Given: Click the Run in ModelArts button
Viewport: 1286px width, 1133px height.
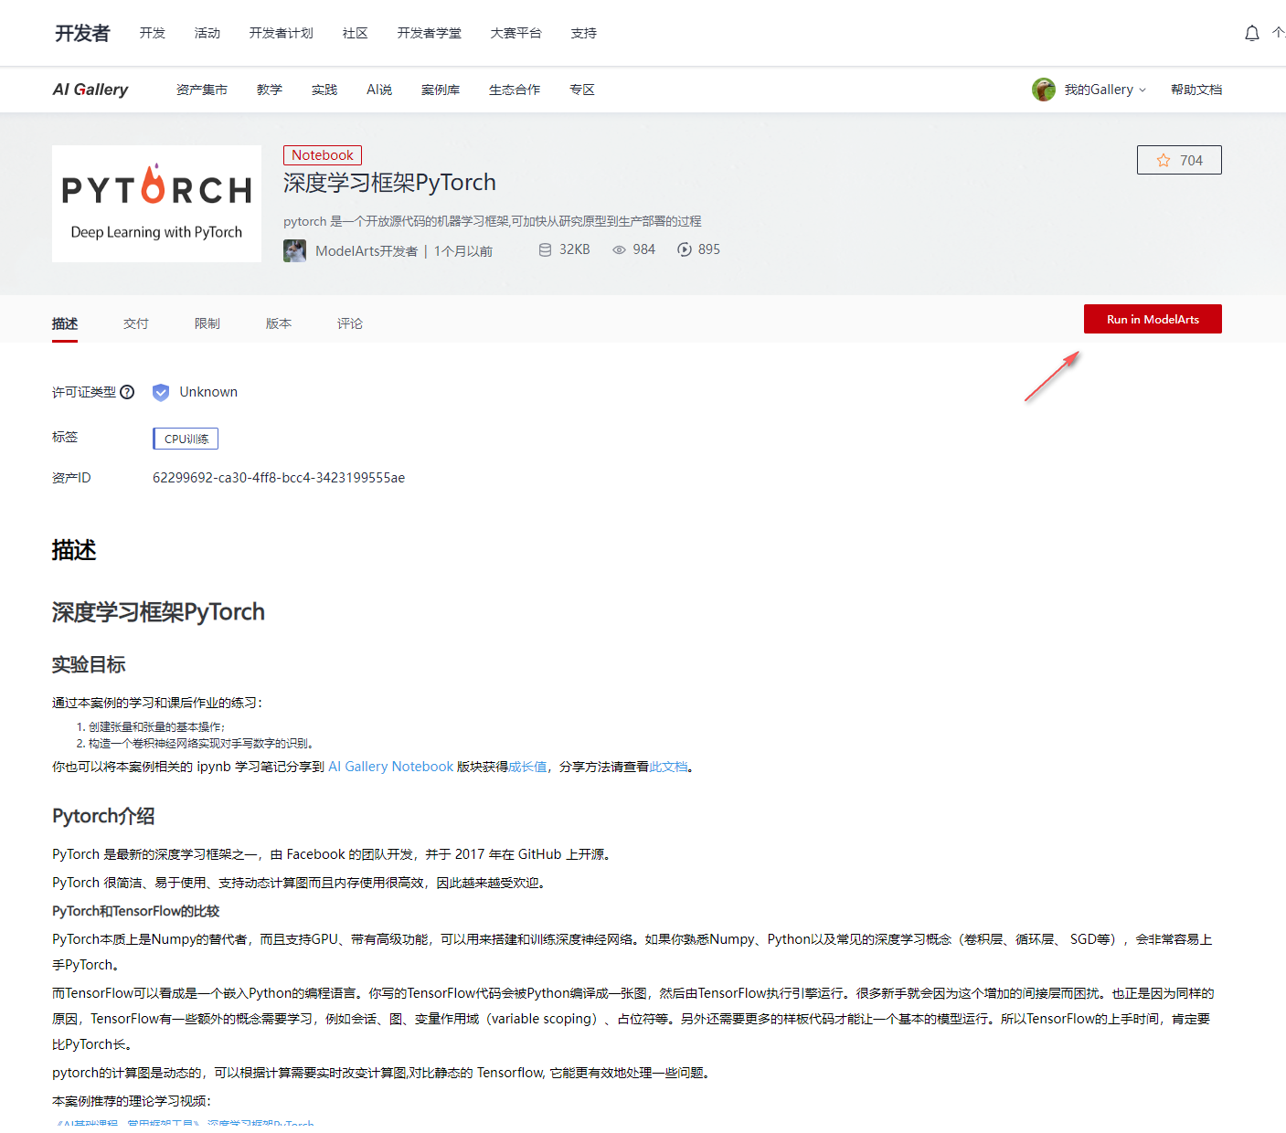Looking at the screenshot, I should (x=1153, y=319).
